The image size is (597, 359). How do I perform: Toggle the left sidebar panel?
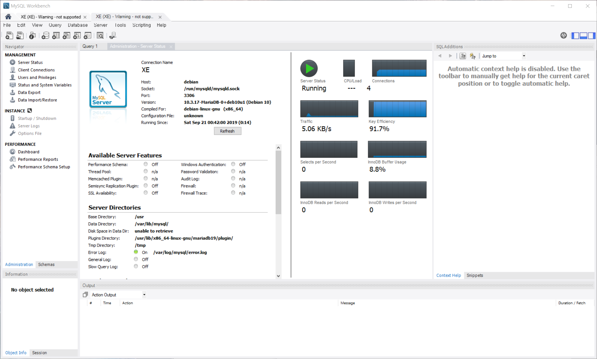[575, 35]
